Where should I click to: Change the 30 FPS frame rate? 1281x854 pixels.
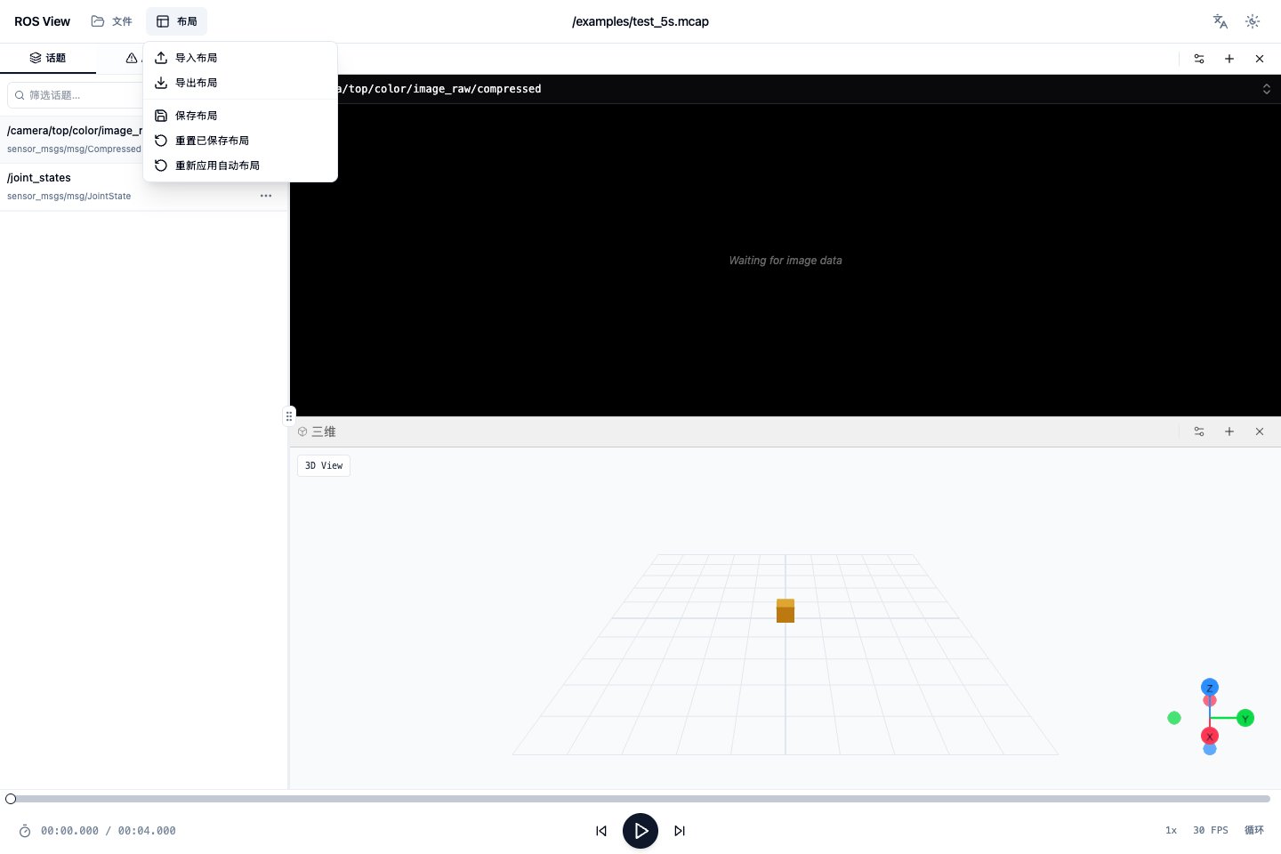click(x=1211, y=831)
